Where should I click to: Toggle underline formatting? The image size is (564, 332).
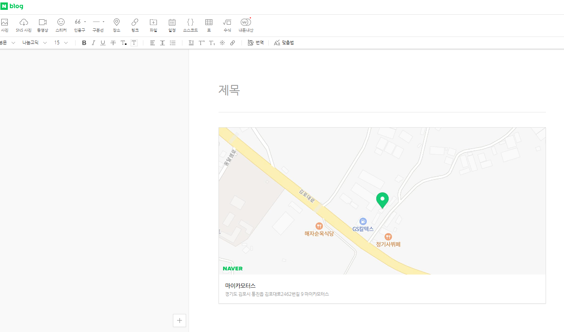[103, 43]
